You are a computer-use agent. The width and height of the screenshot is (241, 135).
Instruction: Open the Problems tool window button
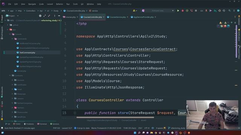point(29,124)
